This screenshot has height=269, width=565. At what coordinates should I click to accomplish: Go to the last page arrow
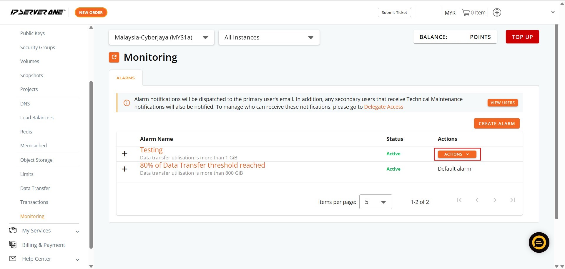513,200
